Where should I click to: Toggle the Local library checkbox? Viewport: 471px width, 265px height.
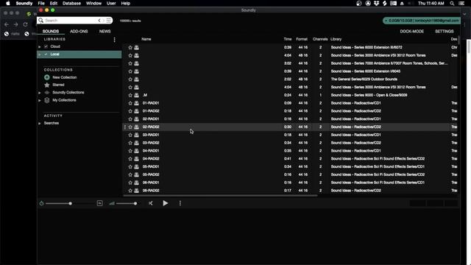[46, 54]
